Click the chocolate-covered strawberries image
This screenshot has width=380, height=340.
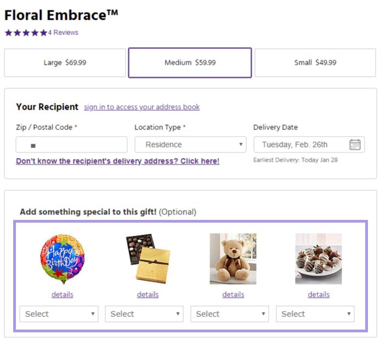pyautogui.click(x=319, y=259)
